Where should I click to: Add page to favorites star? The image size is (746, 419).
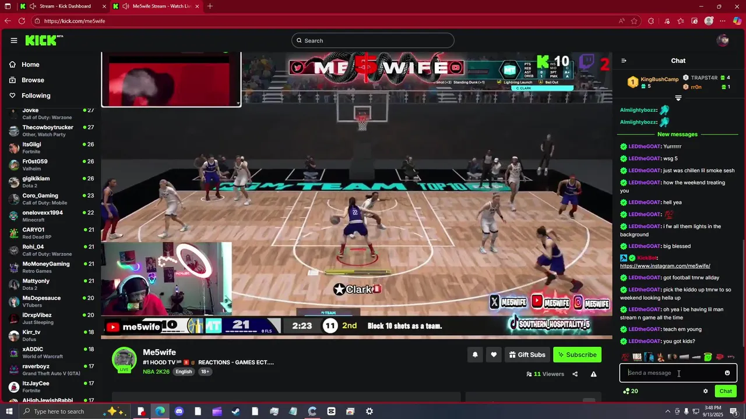(634, 21)
